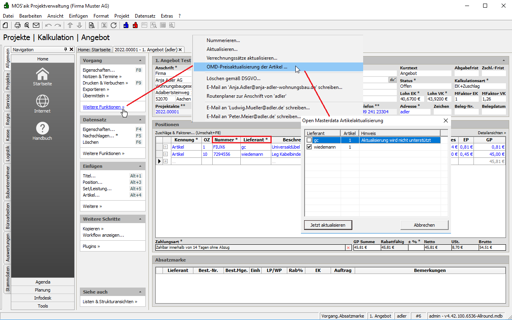Open print preview from the toolbar

click(x=27, y=25)
